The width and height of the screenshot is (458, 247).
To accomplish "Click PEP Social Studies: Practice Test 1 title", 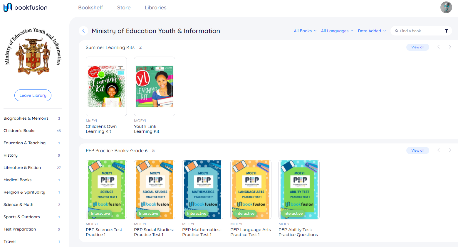I will [x=154, y=232].
